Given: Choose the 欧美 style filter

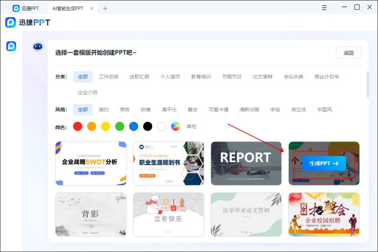Looking at the screenshot, I should click(146, 110).
